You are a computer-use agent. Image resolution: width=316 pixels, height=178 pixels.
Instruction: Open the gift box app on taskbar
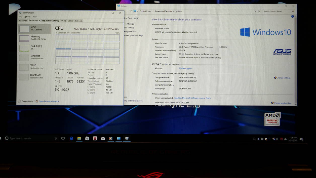[x=95, y=138]
